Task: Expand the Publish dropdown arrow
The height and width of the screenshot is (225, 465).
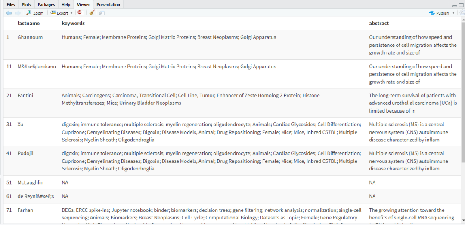Action: 453,13
